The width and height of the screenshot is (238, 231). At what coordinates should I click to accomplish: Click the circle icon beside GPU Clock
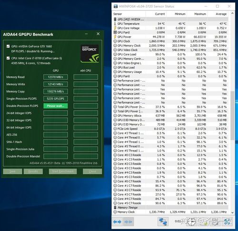(x=115, y=41)
